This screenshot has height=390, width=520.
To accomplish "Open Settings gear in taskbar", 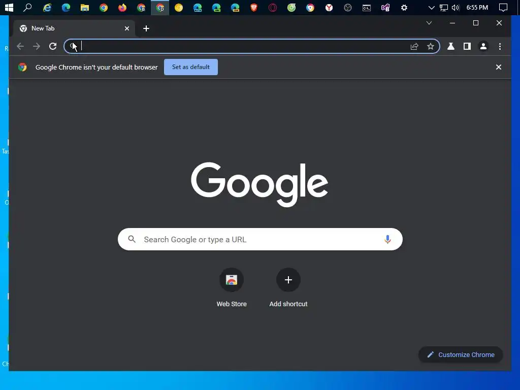I will tap(404, 7).
